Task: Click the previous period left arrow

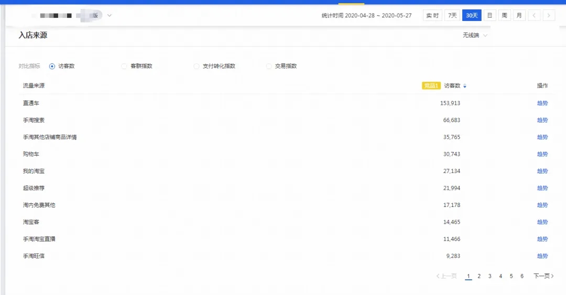Action: point(534,16)
